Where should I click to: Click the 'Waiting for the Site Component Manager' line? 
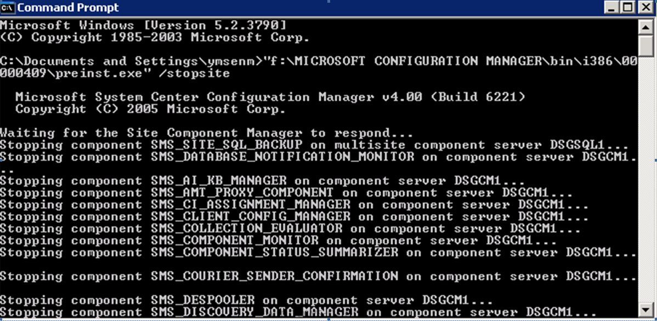(207, 134)
